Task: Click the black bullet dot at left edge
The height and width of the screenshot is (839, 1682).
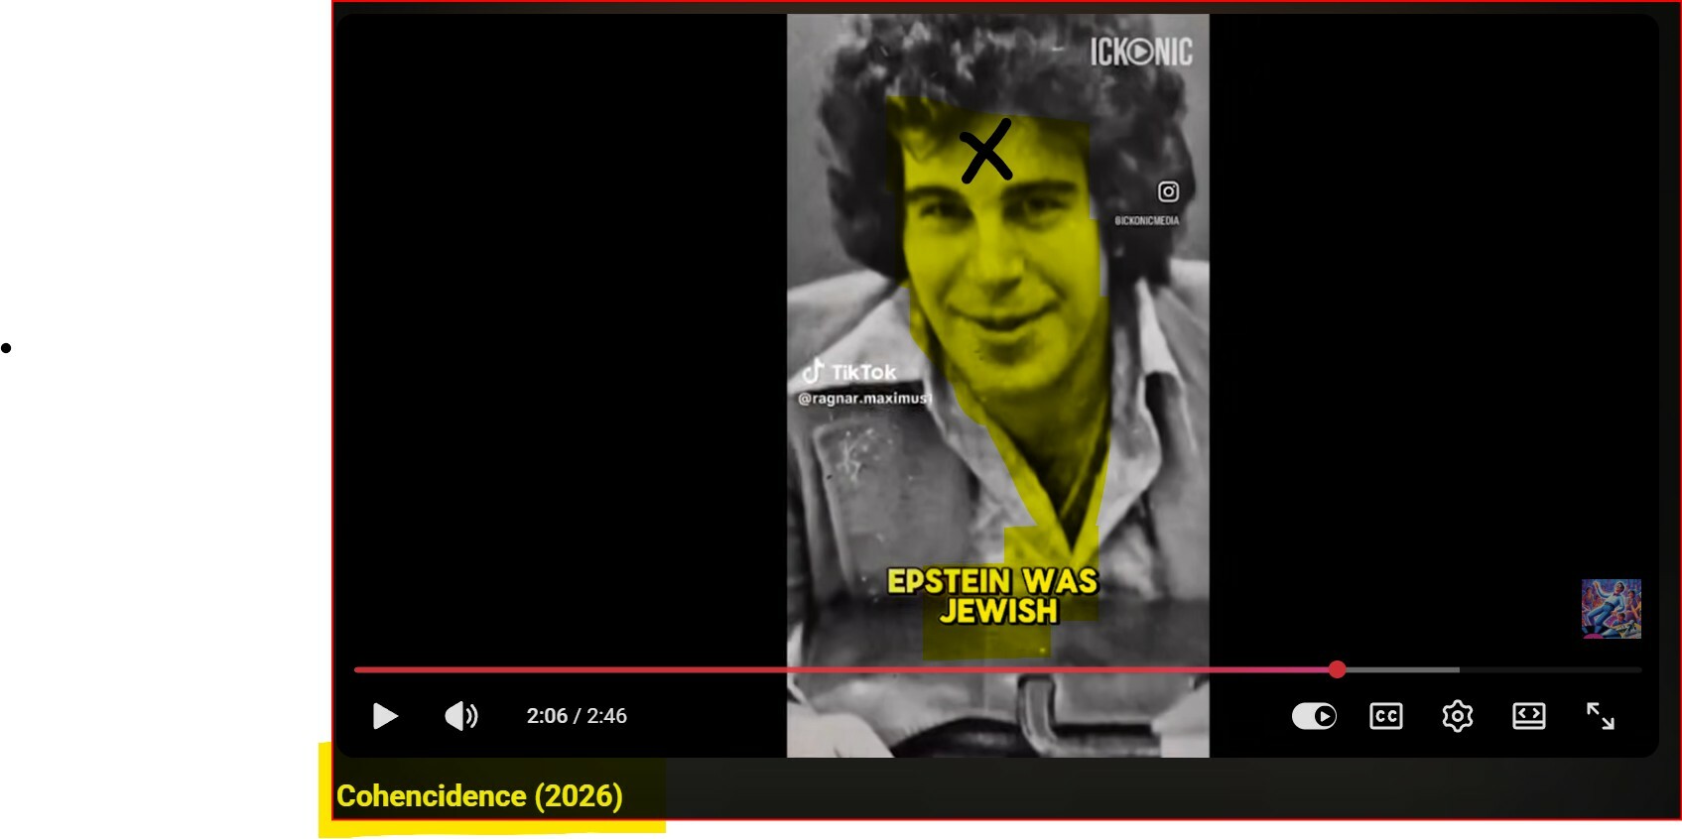Action: click(6, 348)
